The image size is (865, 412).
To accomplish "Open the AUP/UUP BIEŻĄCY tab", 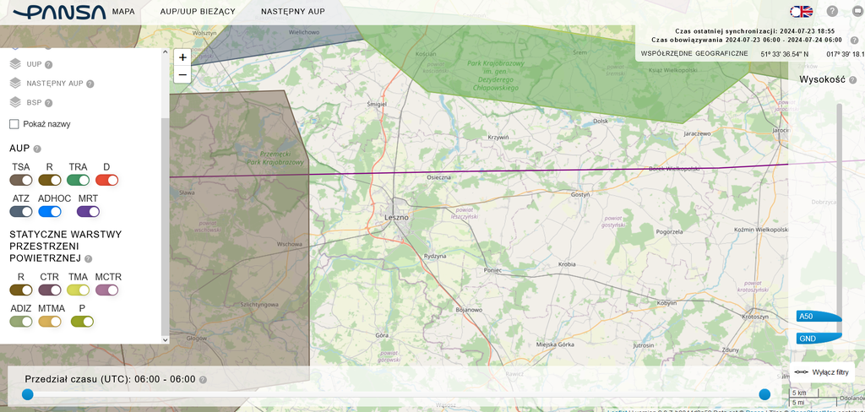I will [x=198, y=13].
